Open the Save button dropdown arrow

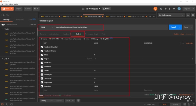pos(191,27)
